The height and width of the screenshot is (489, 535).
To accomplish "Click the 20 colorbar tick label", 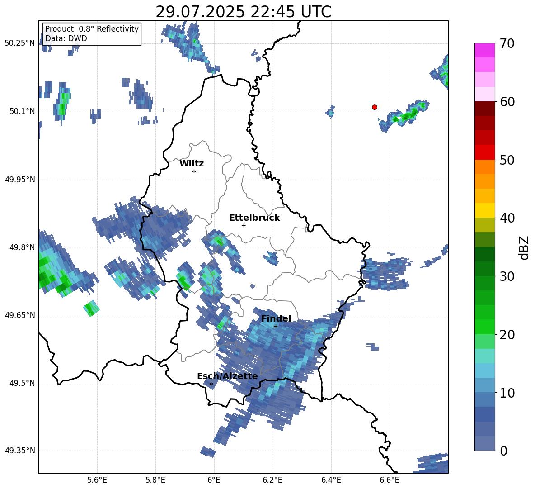I will 507,335.
